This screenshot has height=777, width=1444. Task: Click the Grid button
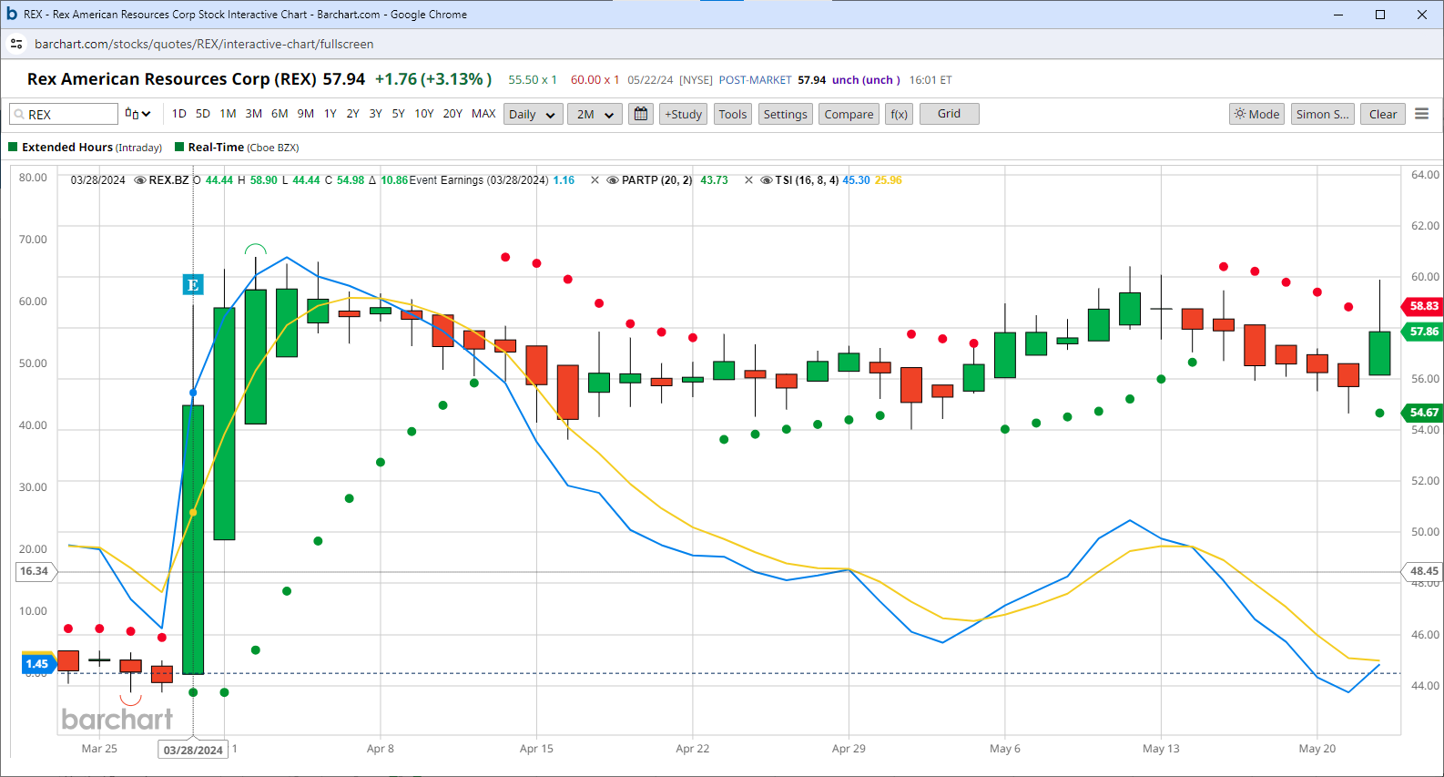click(950, 114)
